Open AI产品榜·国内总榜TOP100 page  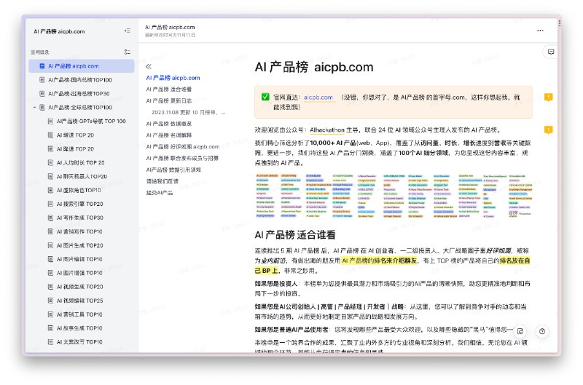(82, 80)
